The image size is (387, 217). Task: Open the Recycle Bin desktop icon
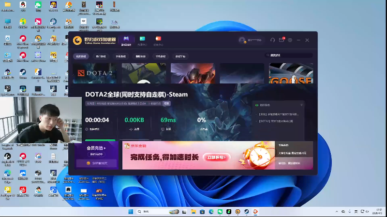8,40
